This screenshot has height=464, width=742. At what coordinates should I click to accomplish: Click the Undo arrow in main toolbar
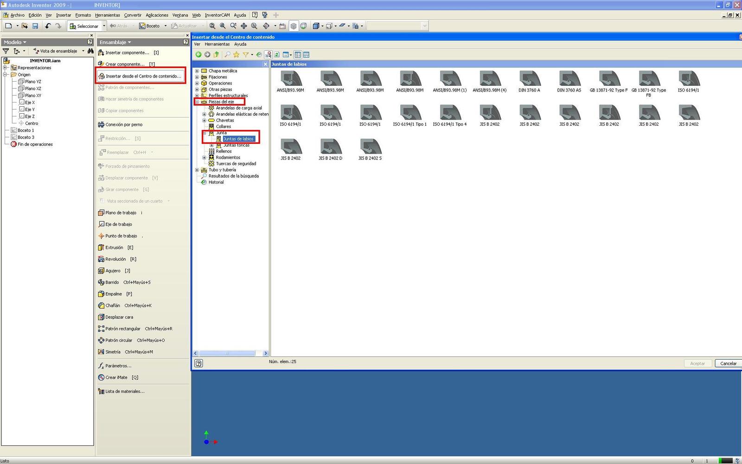48,26
